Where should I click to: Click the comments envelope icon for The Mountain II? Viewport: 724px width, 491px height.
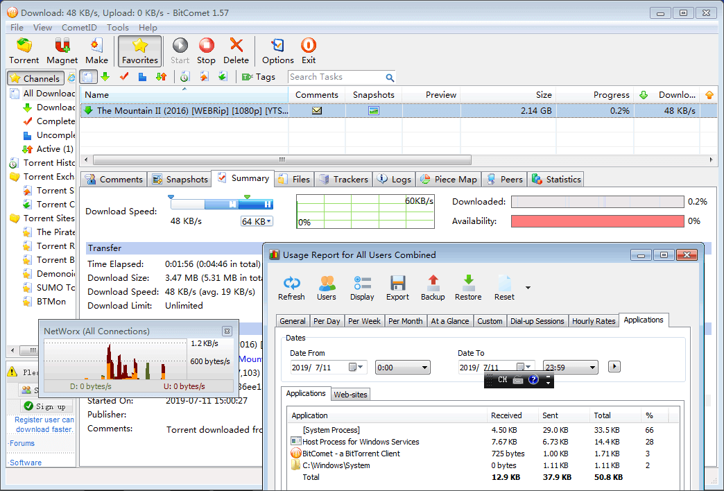[317, 110]
